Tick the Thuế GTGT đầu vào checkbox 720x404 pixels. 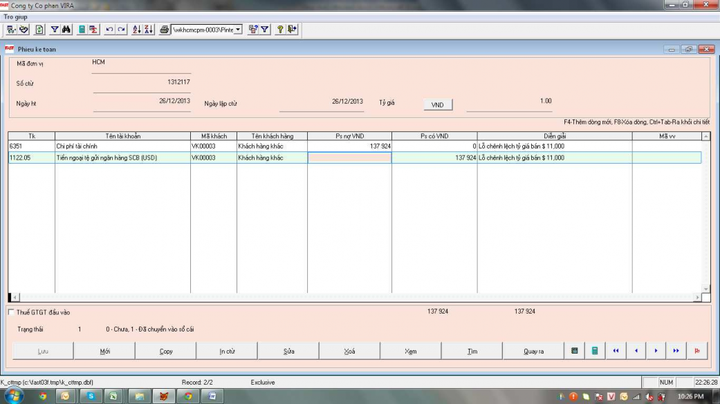pos(11,312)
